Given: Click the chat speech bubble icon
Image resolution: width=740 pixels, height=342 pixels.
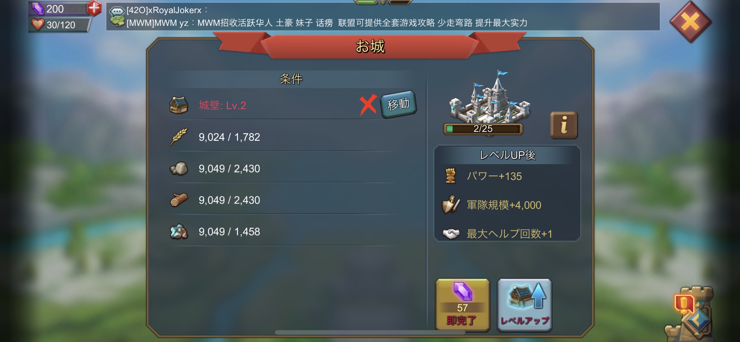Looking at the screenshot, I should pos(117,11).
